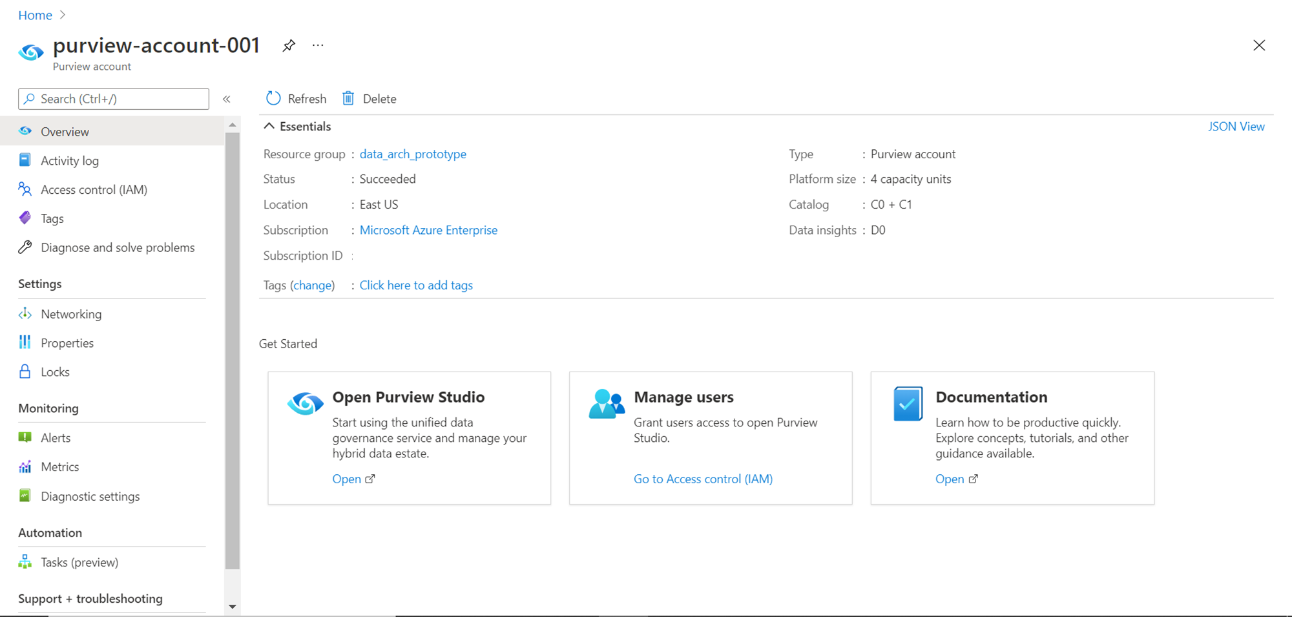Screen dimensions: 1292x617
Task: Click the Delete trash can icon
Action: click(348, 98)
